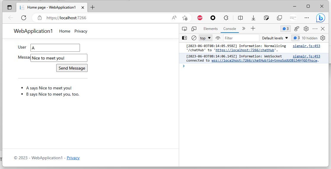Create a live expression eye icon
Viewport: 331px width, 169px height.
click(218, 38)
